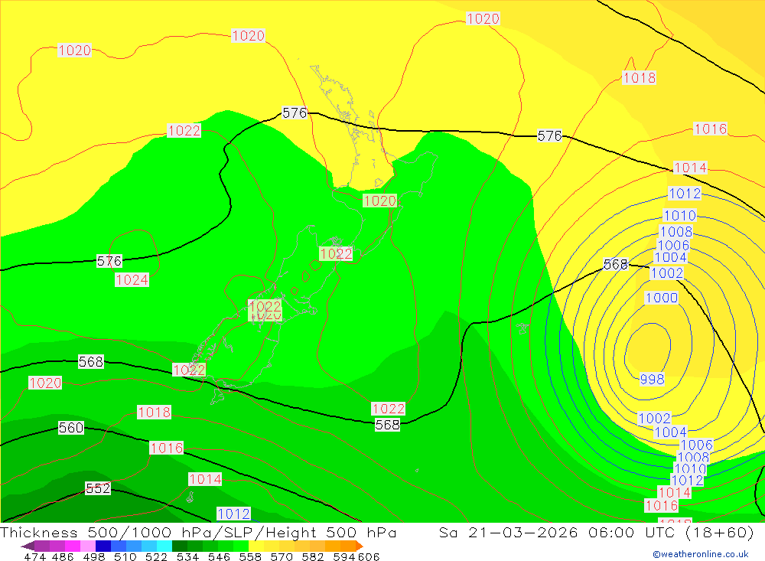Click the orange right arrow of the legend
This screenshot has width=765, height=561.
359,546
